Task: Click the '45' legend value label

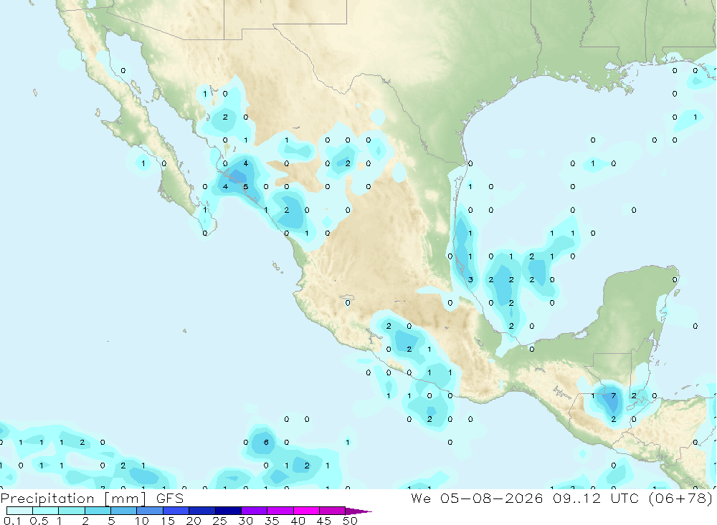Action: pyautogui.click(x=324, y=521)
